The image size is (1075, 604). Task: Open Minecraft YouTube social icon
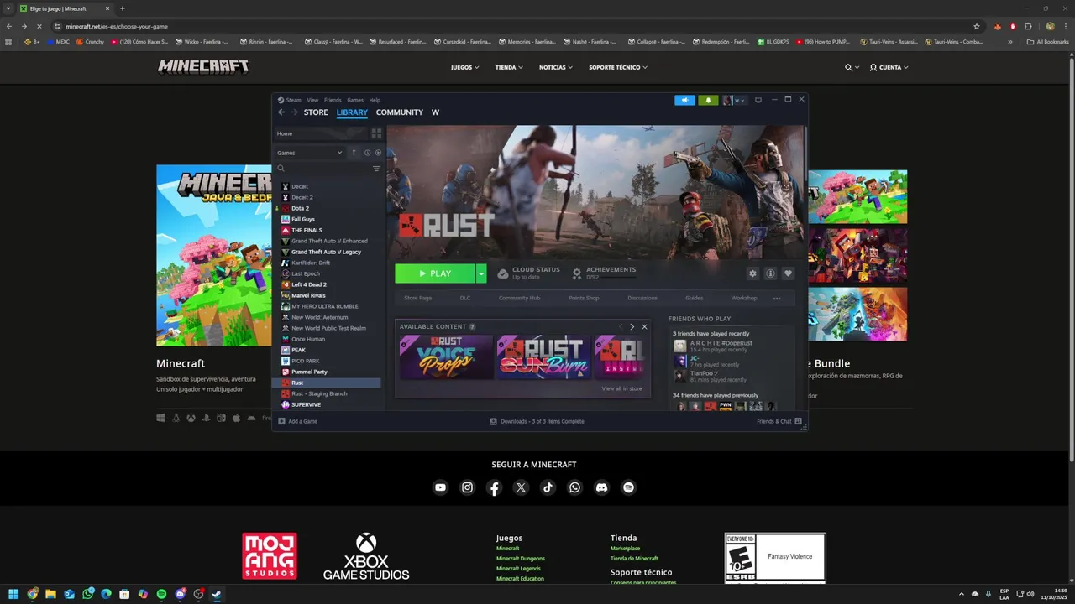440,487
